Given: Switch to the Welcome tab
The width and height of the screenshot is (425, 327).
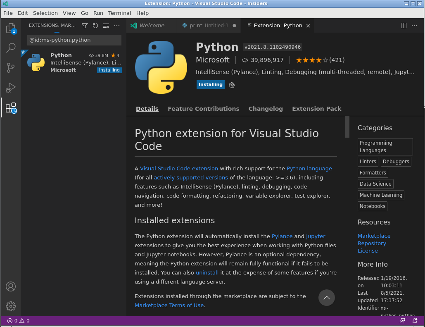Looking at the screenshot, I should [x=151, y=26].
